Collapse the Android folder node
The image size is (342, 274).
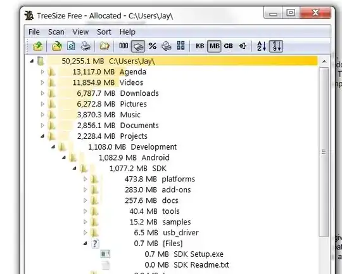coord(64,157)
